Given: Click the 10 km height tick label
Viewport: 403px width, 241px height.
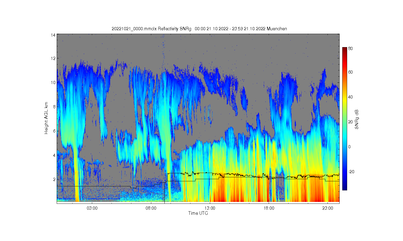Looking at the screenshot, I should click(x=53, y=82).
